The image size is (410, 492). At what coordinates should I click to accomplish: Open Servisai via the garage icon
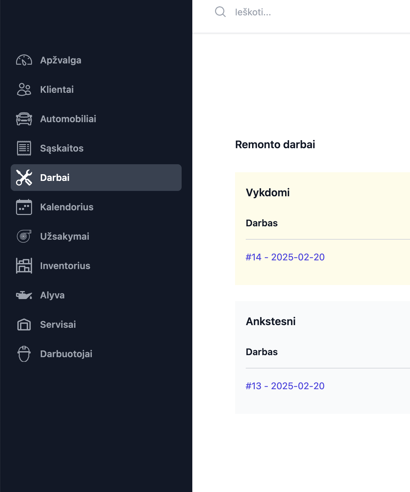[x=24, y=324]
